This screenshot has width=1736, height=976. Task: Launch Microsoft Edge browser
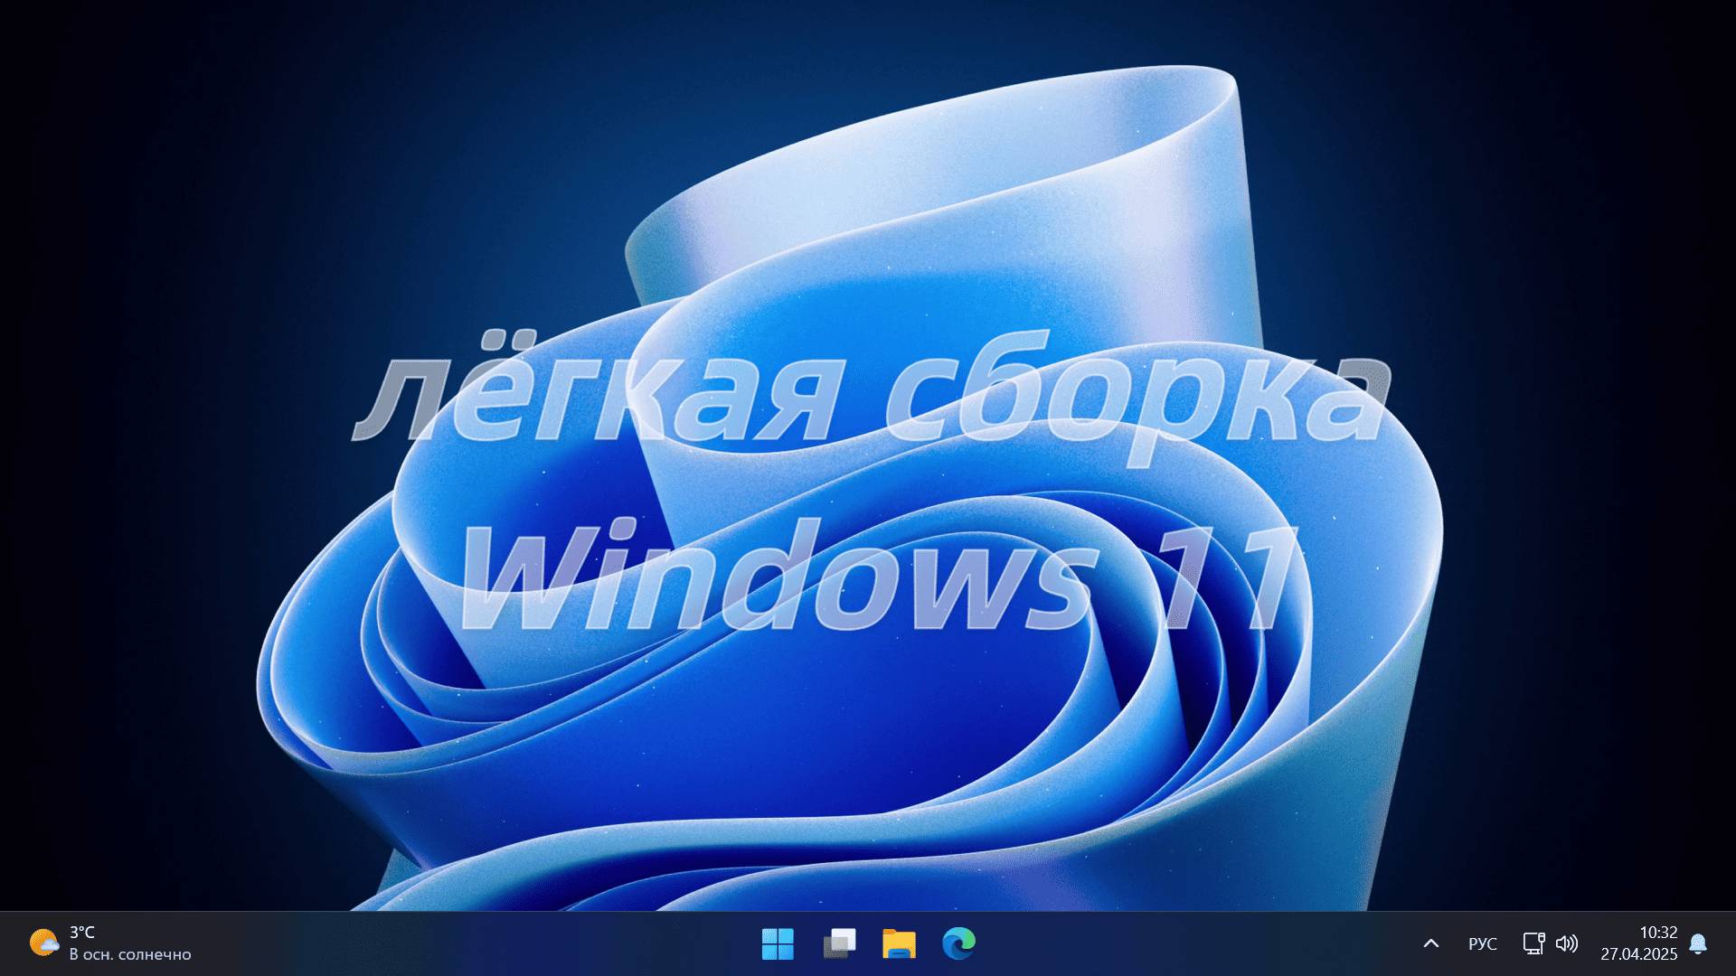coord(958,943)
